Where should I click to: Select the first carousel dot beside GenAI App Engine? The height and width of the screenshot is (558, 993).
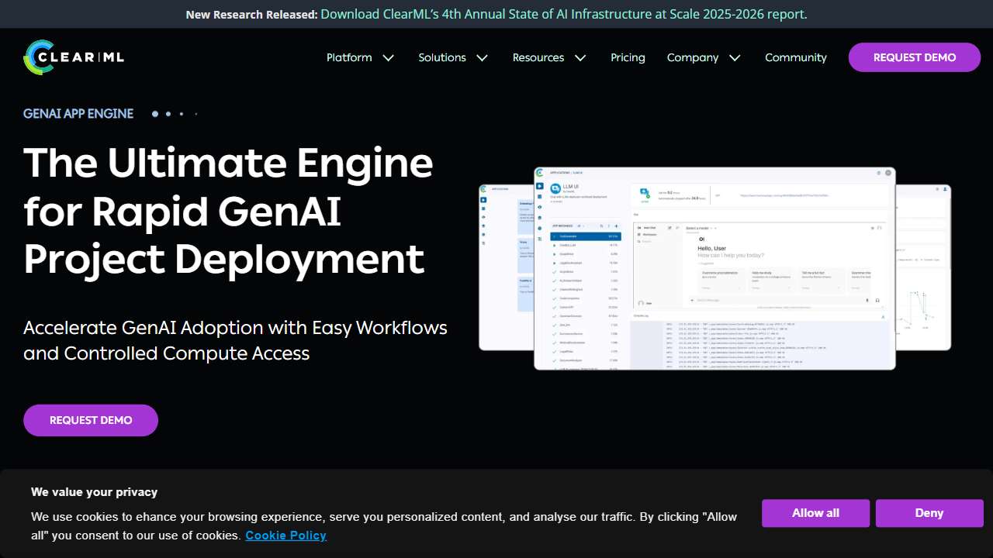coord(155,114)
